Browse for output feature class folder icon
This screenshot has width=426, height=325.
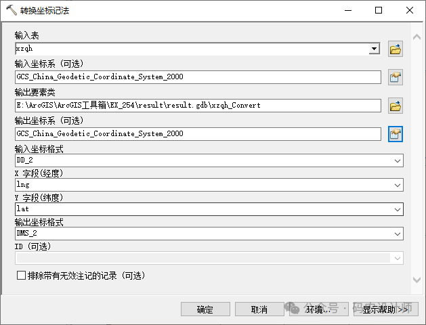click(x=396, y=106)
